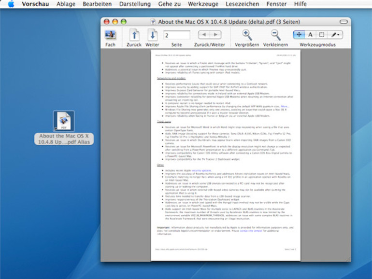Open the Bearbeiten menu
The width and height of the screenshot is (372, 279).
point(97,4)
